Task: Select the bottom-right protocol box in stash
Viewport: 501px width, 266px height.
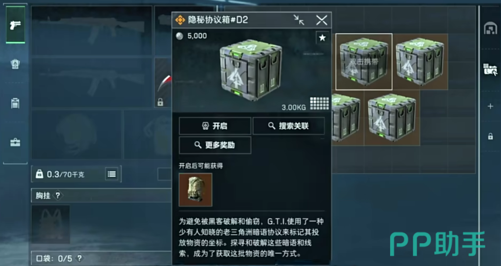Action: (392, 118)
